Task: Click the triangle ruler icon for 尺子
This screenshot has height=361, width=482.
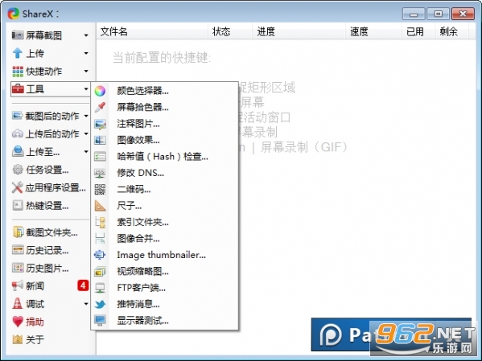Action: (100, 206)
